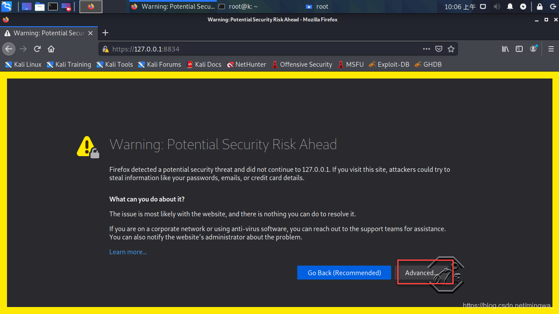The height and width of the screenshot is (314, 559).
Task: Open the Firefox Account icon
Action: [533, 49]
